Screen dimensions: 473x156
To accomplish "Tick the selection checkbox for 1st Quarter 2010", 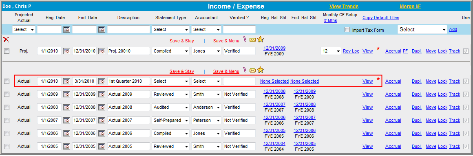I will [x=7, y=81].
